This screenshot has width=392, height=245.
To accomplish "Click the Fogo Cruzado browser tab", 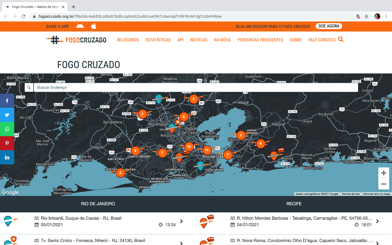I will coord(35,7).
